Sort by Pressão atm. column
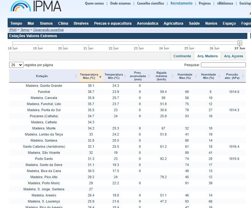251x208 pixels. click(x=232, y=76)
